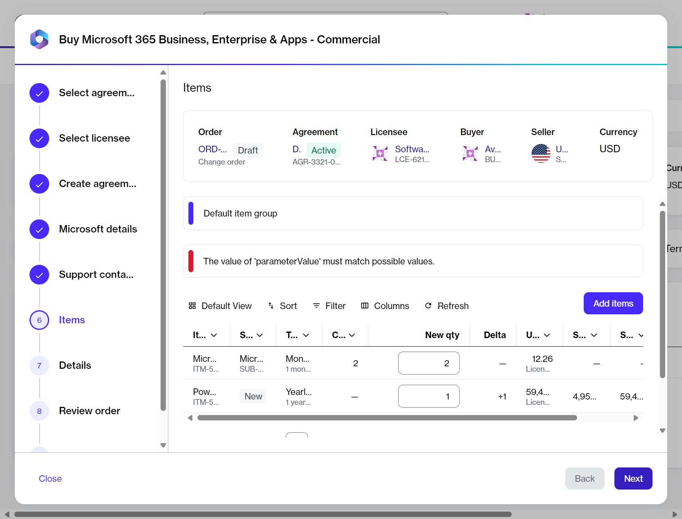Expand the first 'It...' column header dropdown
The width and height of the screenshot is (682, 519).
click(x=213, y=335)
